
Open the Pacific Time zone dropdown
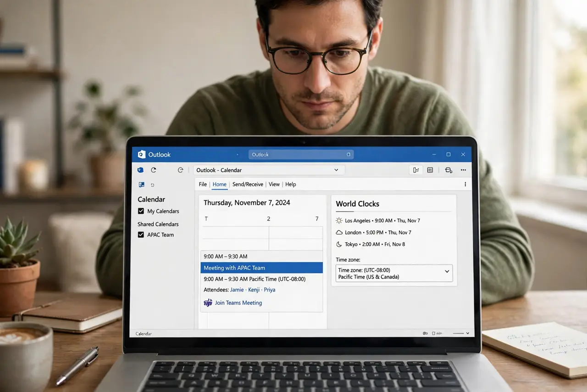[x=394, y=273]
